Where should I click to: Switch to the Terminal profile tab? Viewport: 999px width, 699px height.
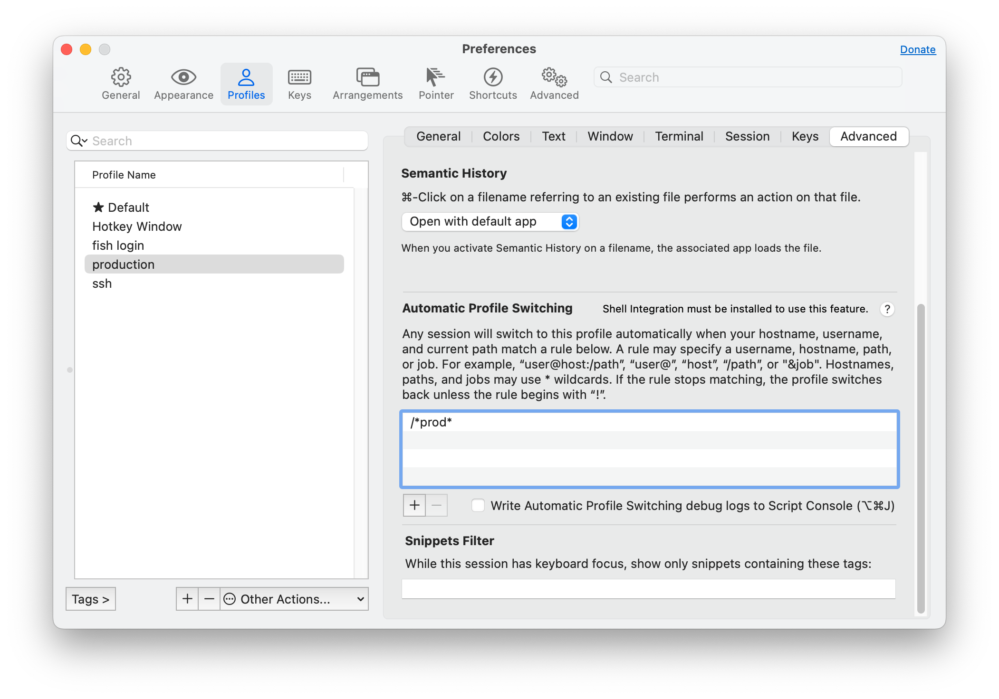click(679, 137)
